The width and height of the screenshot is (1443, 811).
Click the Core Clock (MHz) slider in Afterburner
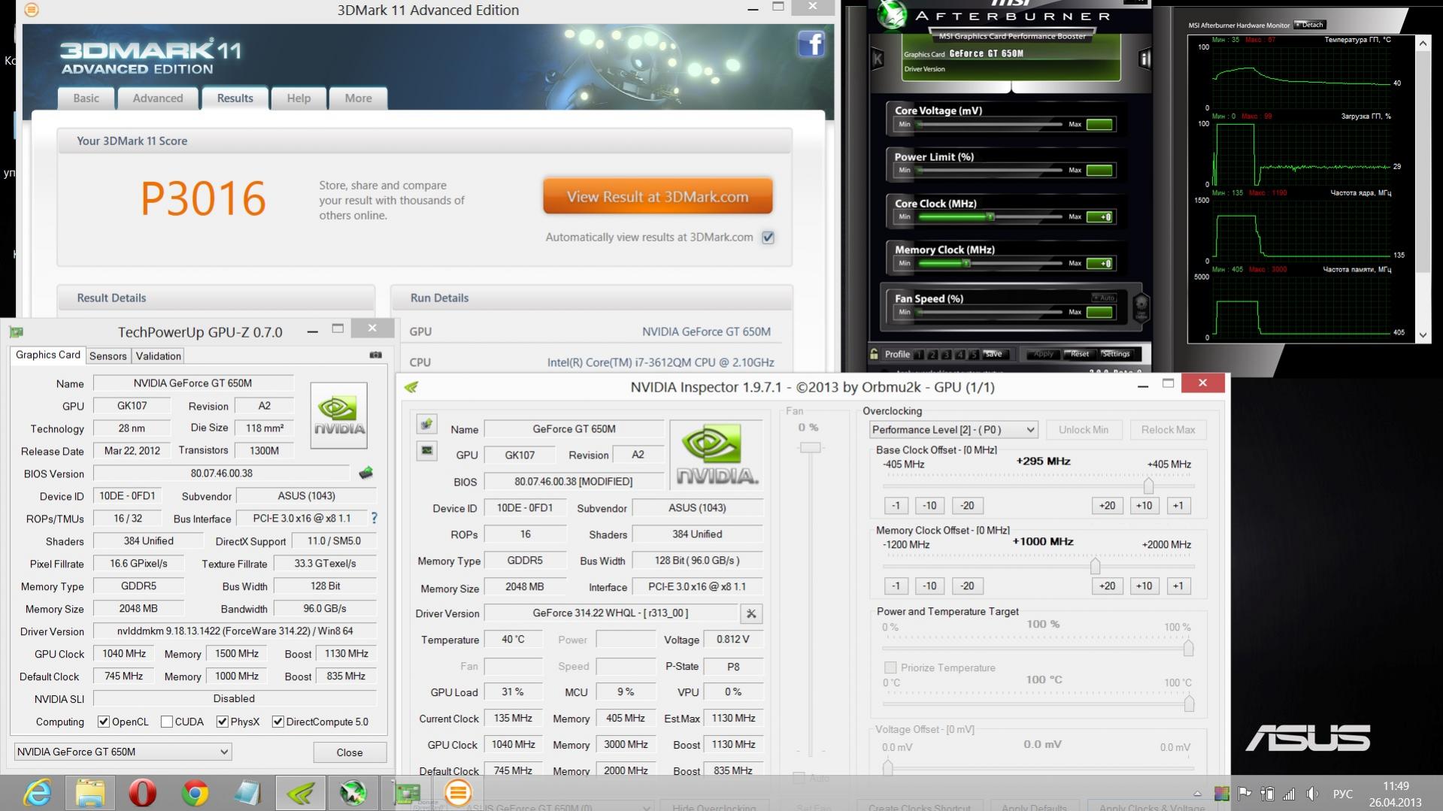point(990,217)
